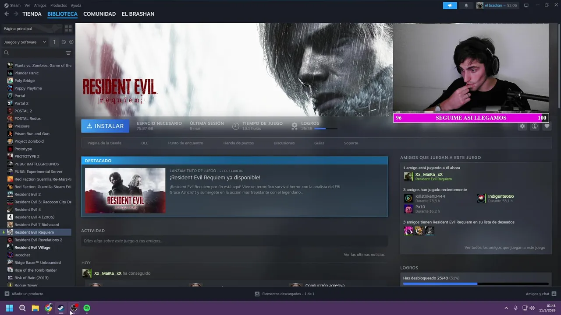Select Resident Evil 4 (2005) in library
561x315 pixels.
coord(34,217)
